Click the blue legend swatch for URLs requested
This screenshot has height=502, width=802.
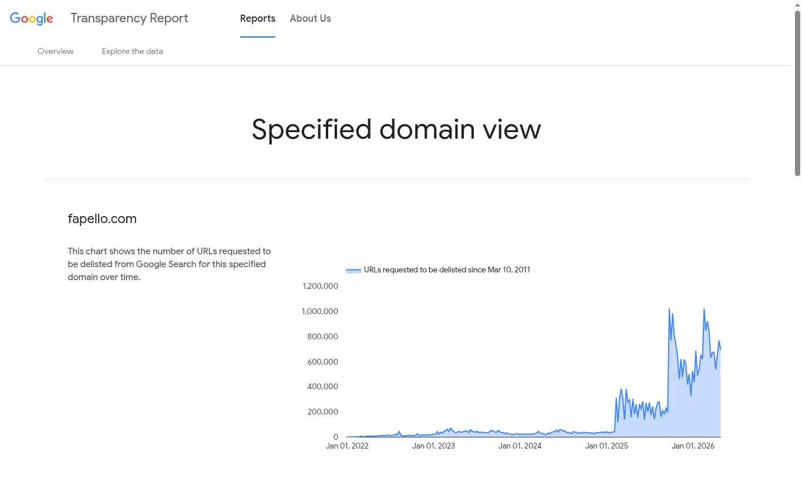click(x=353, y=270)
